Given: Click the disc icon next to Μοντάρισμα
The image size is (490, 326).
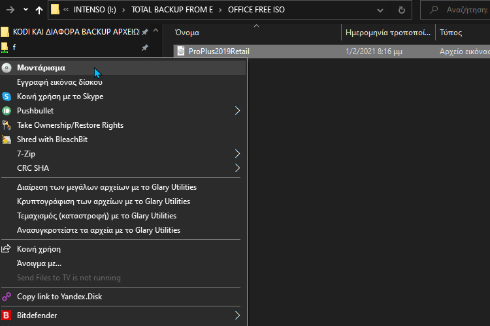Looking at the screenshot, I should pyautogui.click(x=7, y=68).
